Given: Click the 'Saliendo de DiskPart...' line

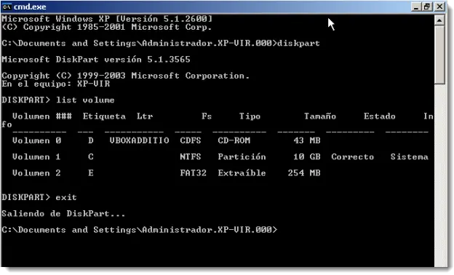Looking at the screenshot, I should click(63, 214).
